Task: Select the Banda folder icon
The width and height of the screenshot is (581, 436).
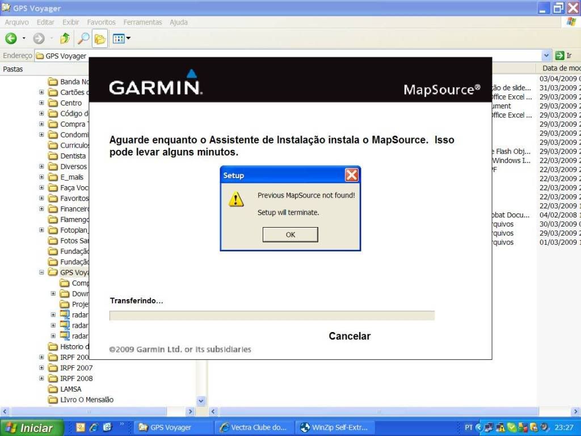Action: click(x=53, y=82)
